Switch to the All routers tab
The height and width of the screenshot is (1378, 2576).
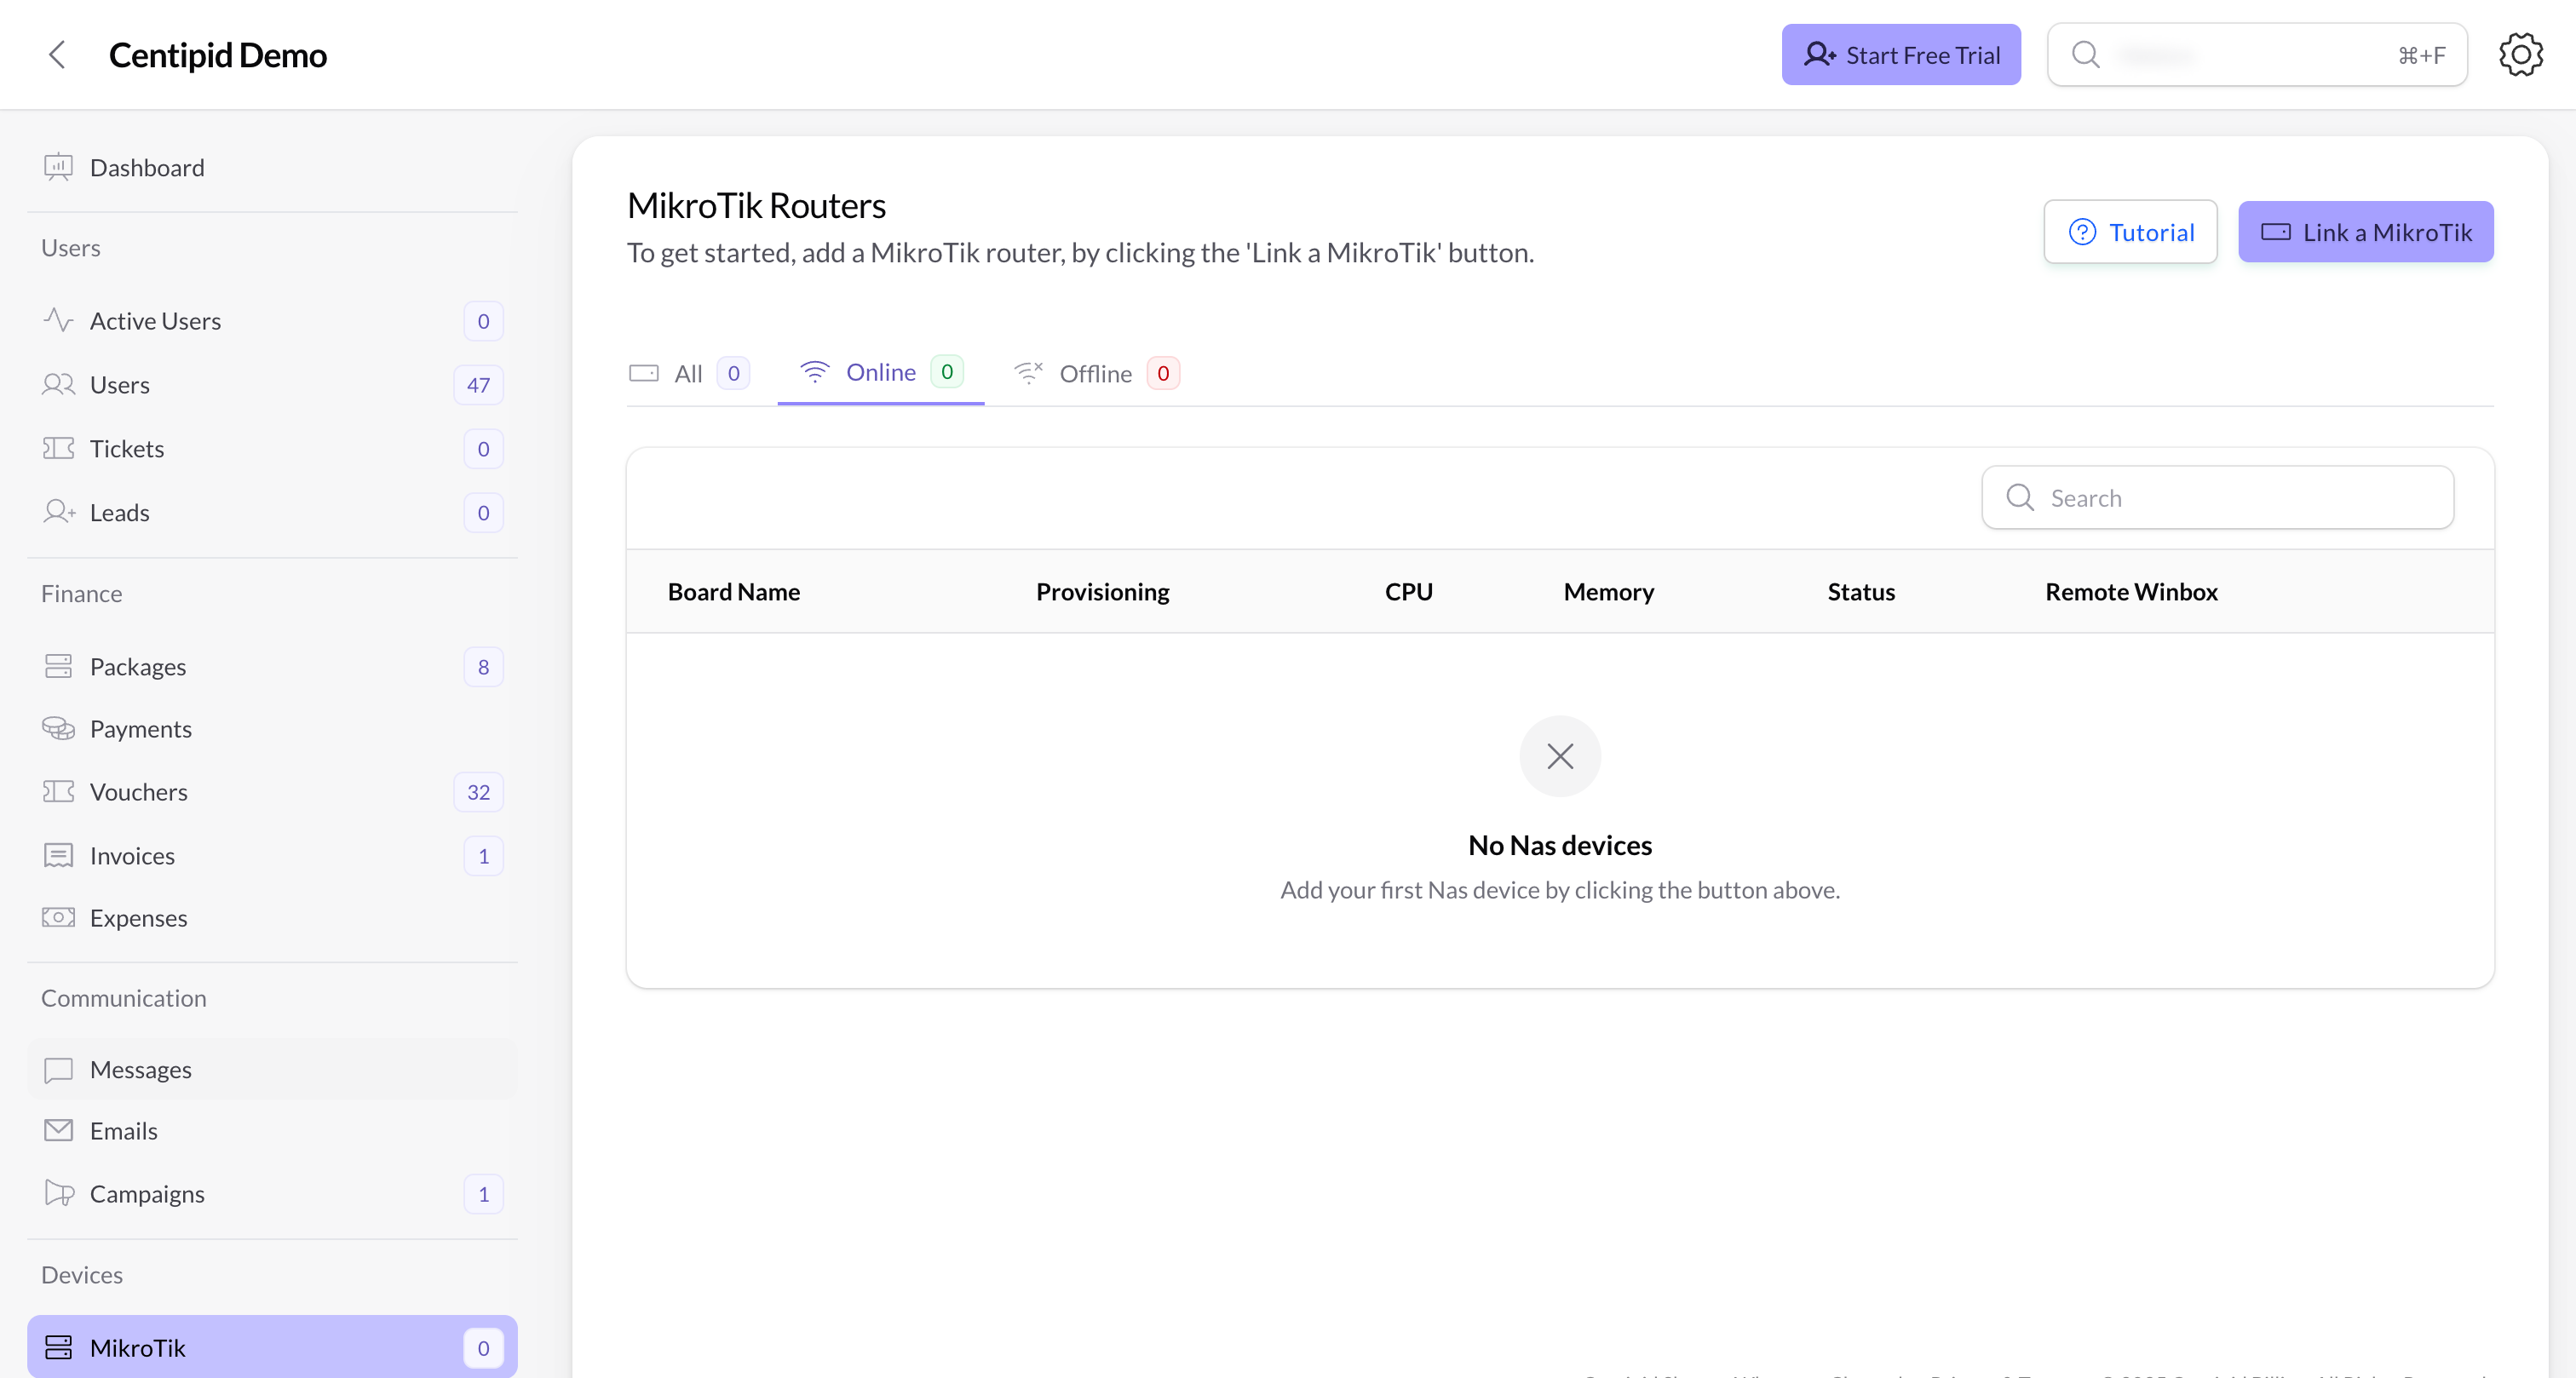pos(688,374)
